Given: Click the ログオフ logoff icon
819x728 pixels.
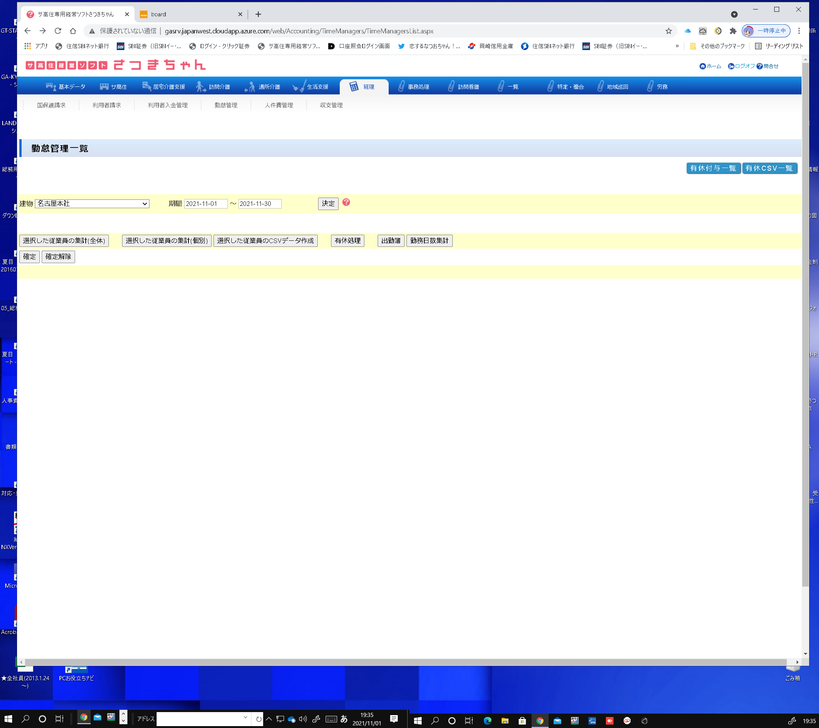Looking at the screenshot, I should click(731, 66).
